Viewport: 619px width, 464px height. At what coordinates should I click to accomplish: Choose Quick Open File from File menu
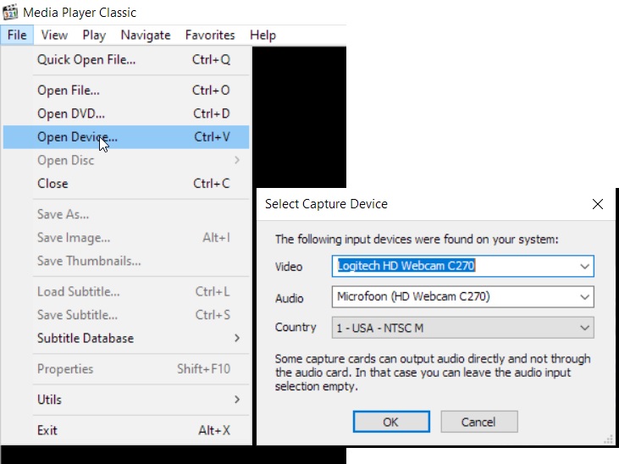click(86, 59)
